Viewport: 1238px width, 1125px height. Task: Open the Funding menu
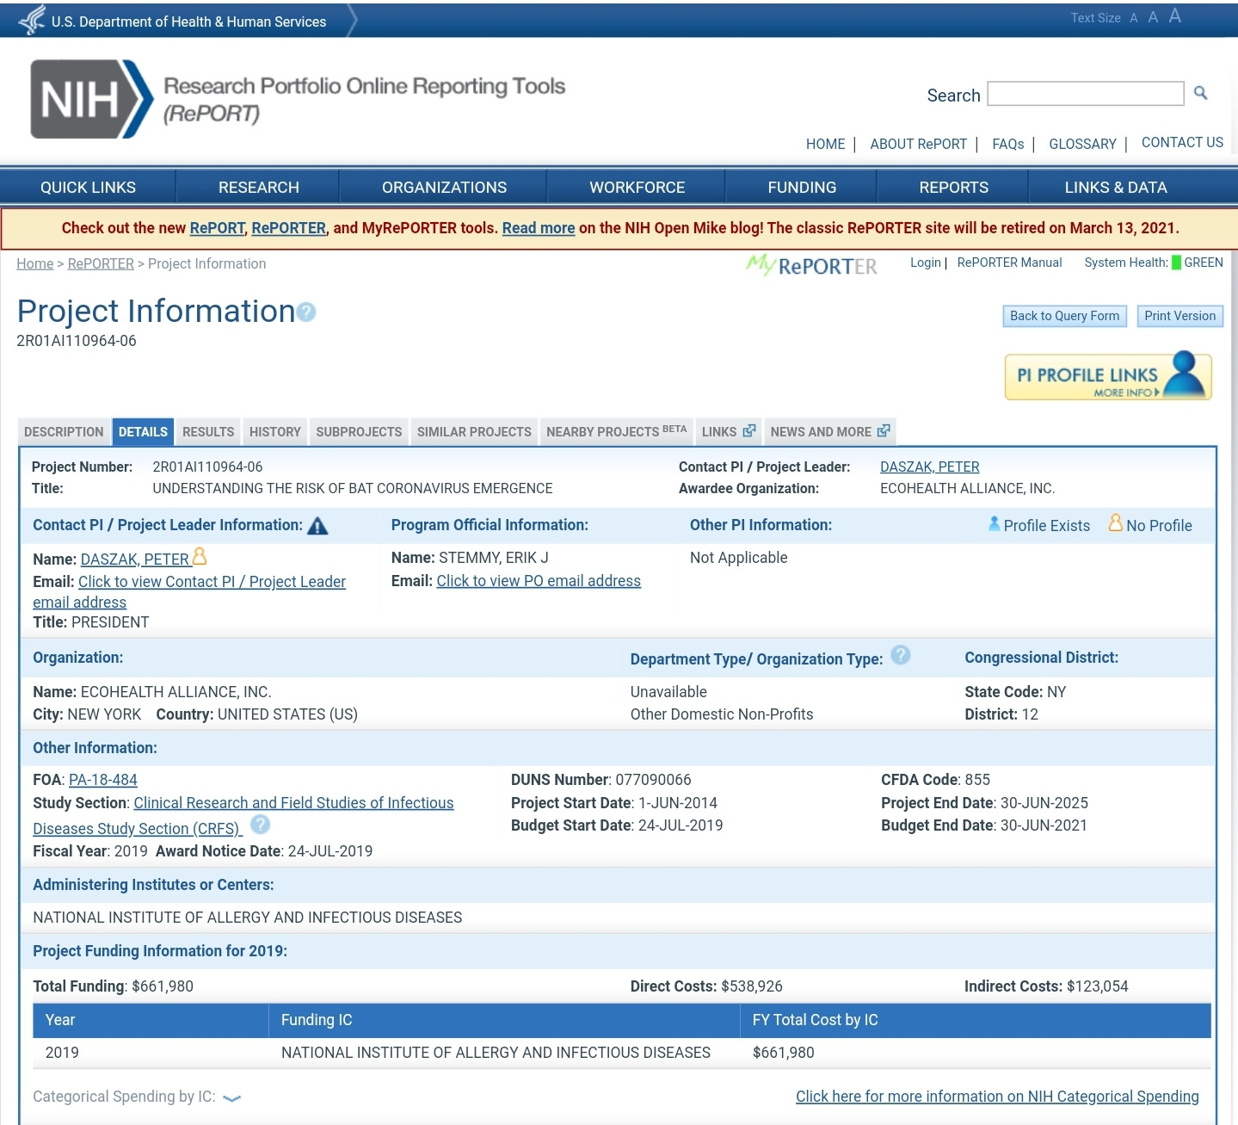(x=802, y=187)
